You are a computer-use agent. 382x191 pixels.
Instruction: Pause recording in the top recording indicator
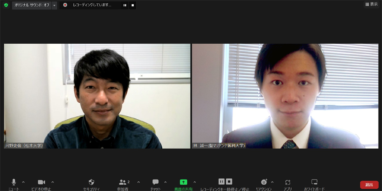pos(125,5)
